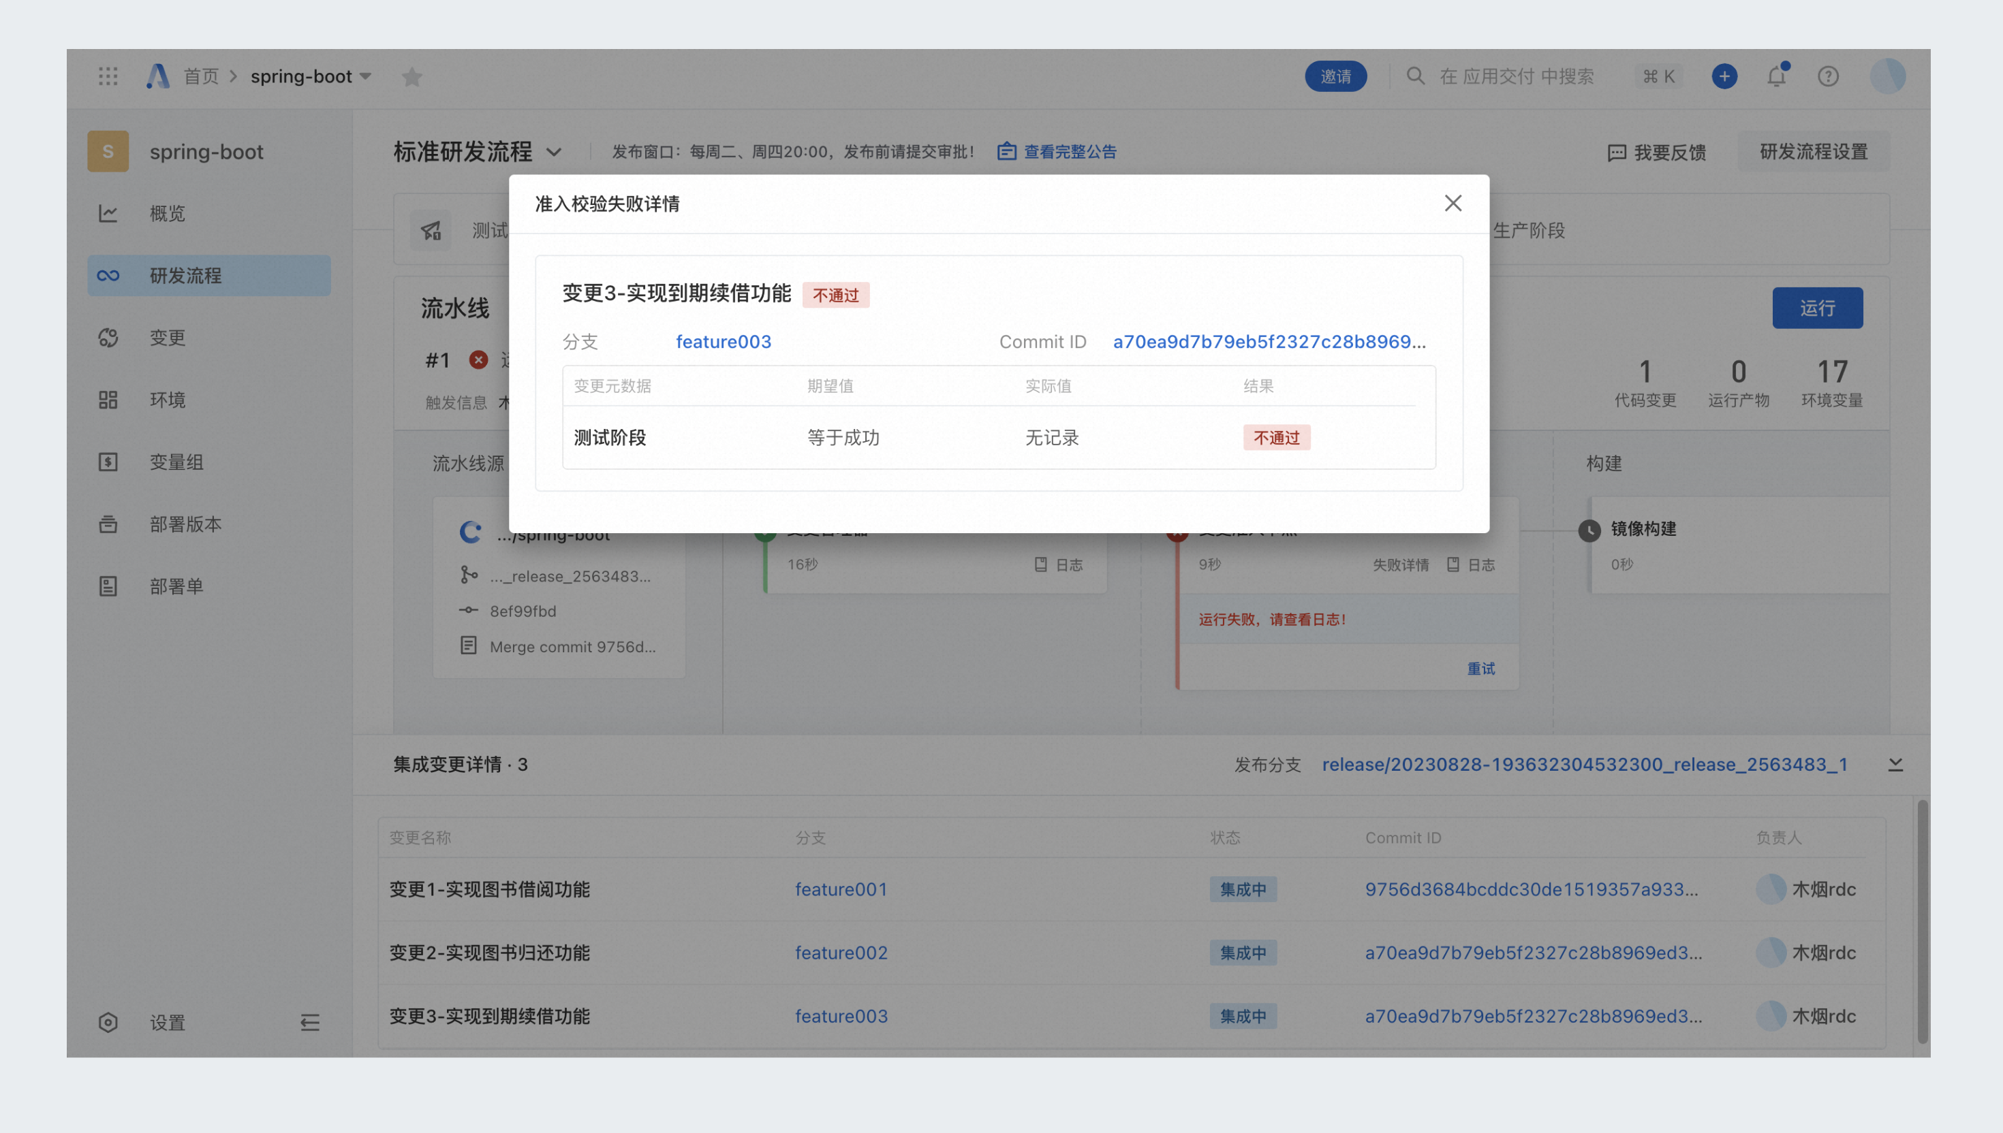
Task: Go to 首页 breadcrumb
Action: pos(201,76)
